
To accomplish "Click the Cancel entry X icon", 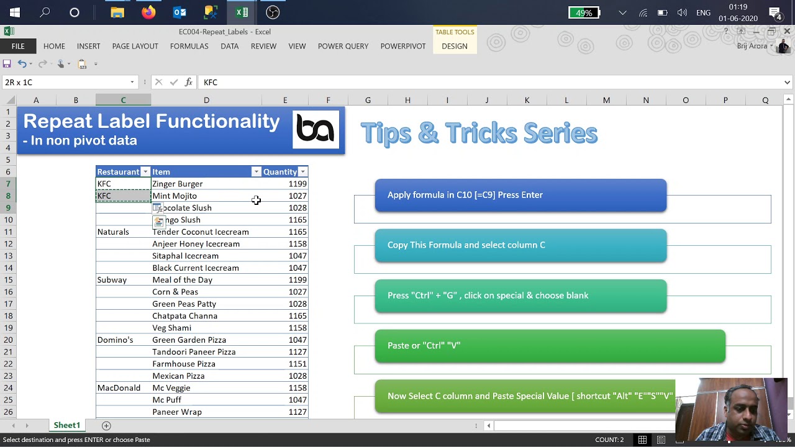I will [x=158, y=82].
